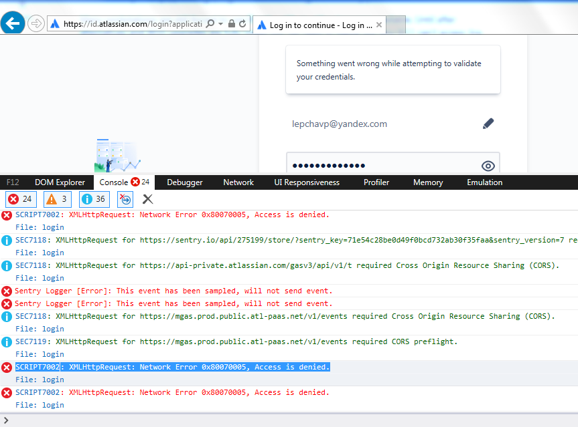Screen dimensions: 578x427
Task: Toggle the 36 info messages filter button
Action: 94,199
